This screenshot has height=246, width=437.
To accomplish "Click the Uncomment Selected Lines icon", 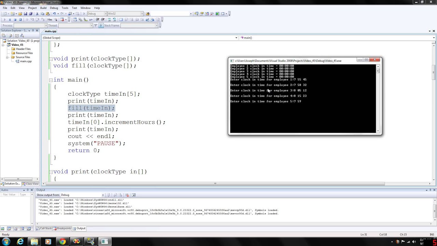I will [114, 19].
